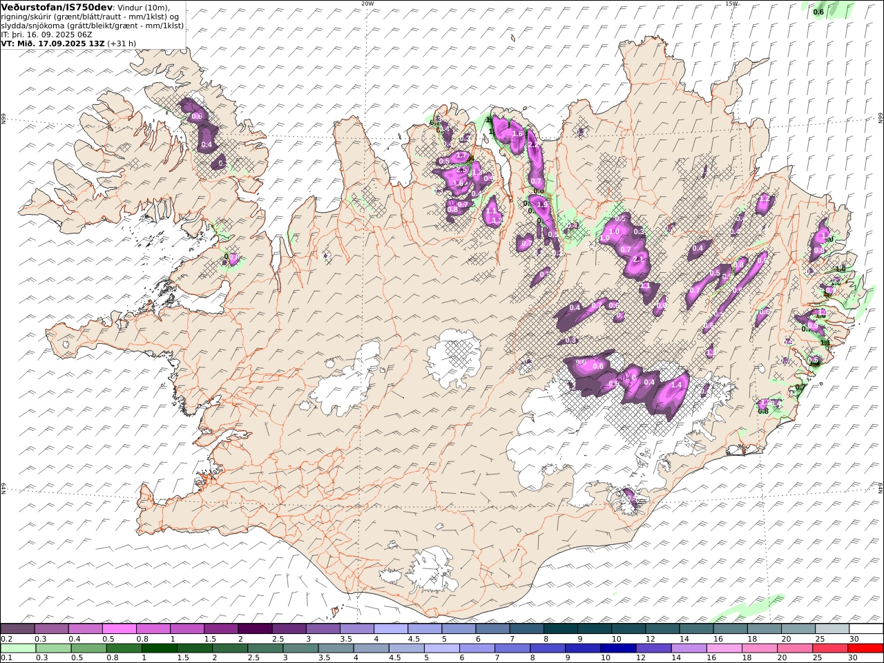Image resolution: width=884 pixels, height=663 pixels.
Task: Click the initial time line 'IT: þri. 16. 09. 2025 06Z'
Action: tap(46, 34)
